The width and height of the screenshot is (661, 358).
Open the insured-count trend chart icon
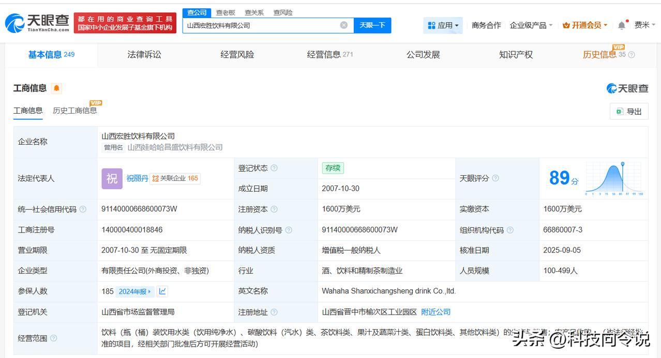162,291
